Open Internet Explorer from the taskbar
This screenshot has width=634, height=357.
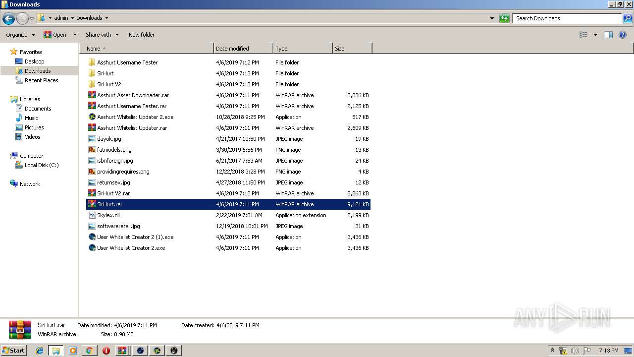coord(40,351)
